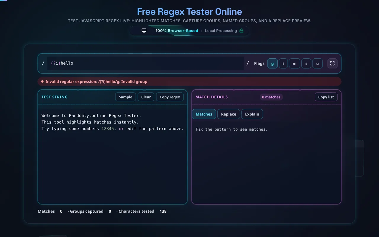Click the 'MATCH DETAILS' panel heading
Image resolution: width=379 pixels, height=237 pixels.
tap(212, 97)
